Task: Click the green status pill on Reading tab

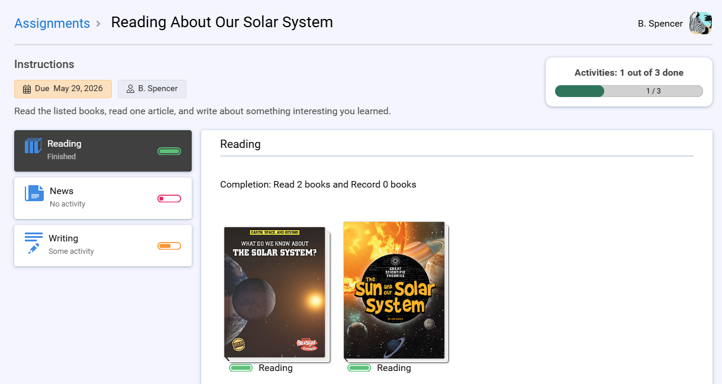Action: tap(169, 151)
